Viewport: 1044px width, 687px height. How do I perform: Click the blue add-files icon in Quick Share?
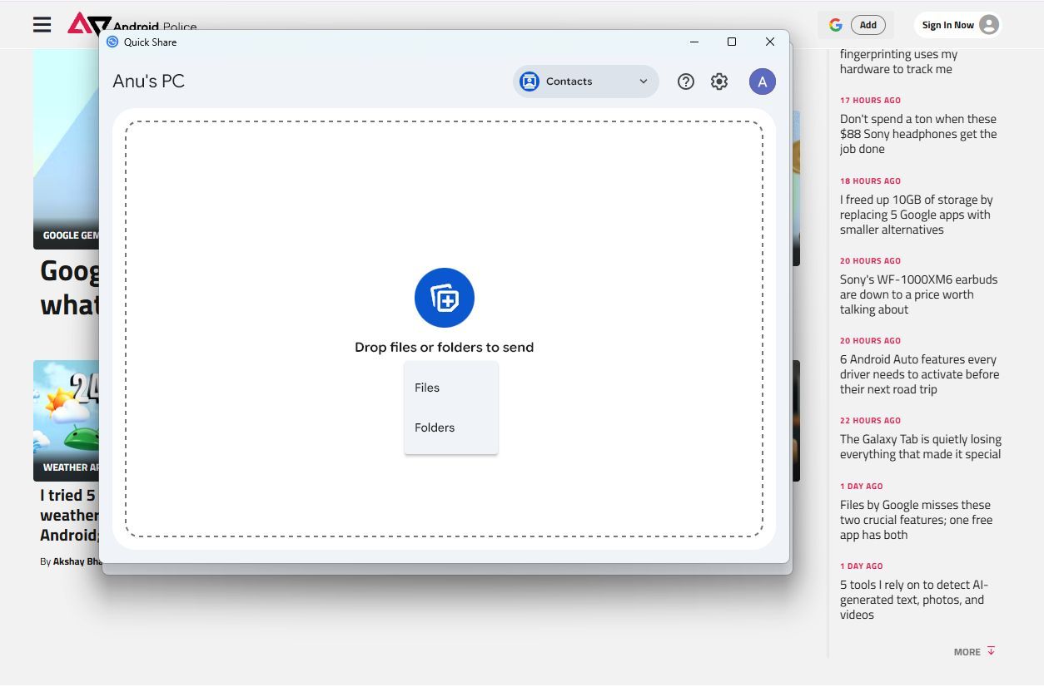[x=445, y=298]
